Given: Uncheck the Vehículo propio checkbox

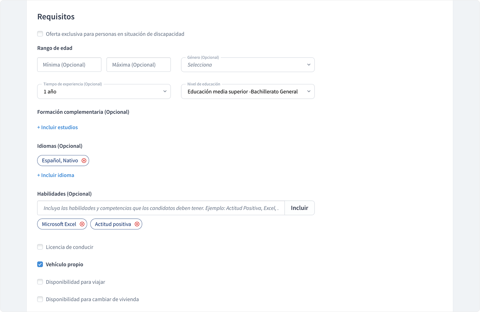Looking at the screenshot, I should [x=40, y=264].
